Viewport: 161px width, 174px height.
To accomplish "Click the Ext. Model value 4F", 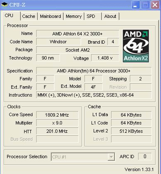I will coord(93,87).
